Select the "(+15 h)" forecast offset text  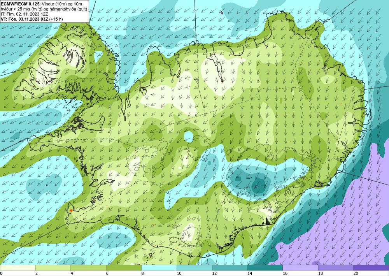[56, 19]
